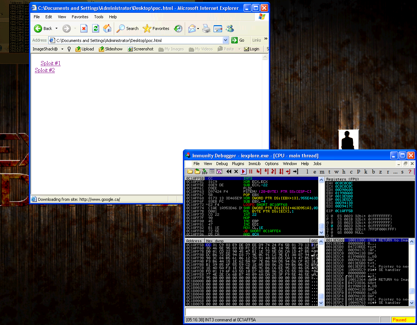Follow the Sploit #2 link
The height and width of the screenshot is (325, 417).
coord(45,70)
